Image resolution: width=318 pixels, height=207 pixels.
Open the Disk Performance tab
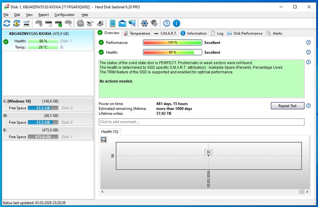(245, 33)
